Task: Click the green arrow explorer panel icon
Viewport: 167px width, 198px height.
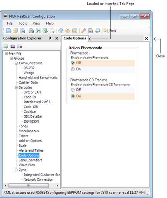Action: [6, 46]
